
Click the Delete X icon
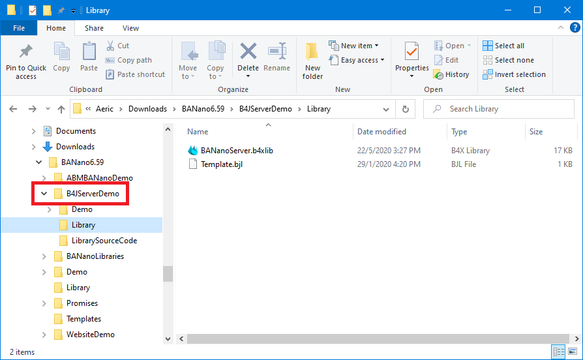click(248, 51)
